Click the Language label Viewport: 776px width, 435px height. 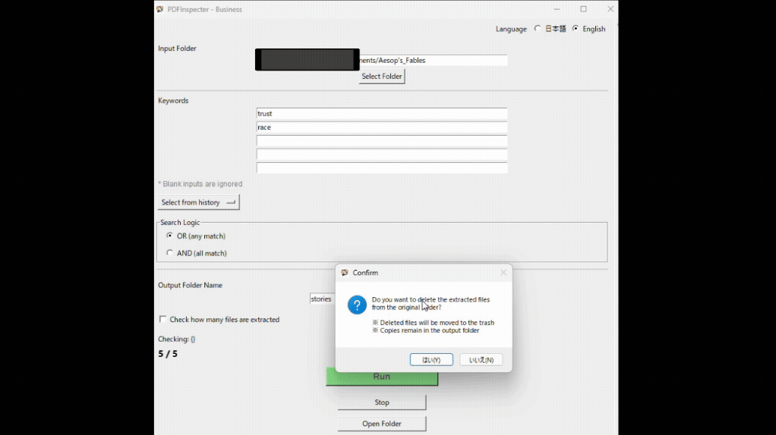point(511,29)
